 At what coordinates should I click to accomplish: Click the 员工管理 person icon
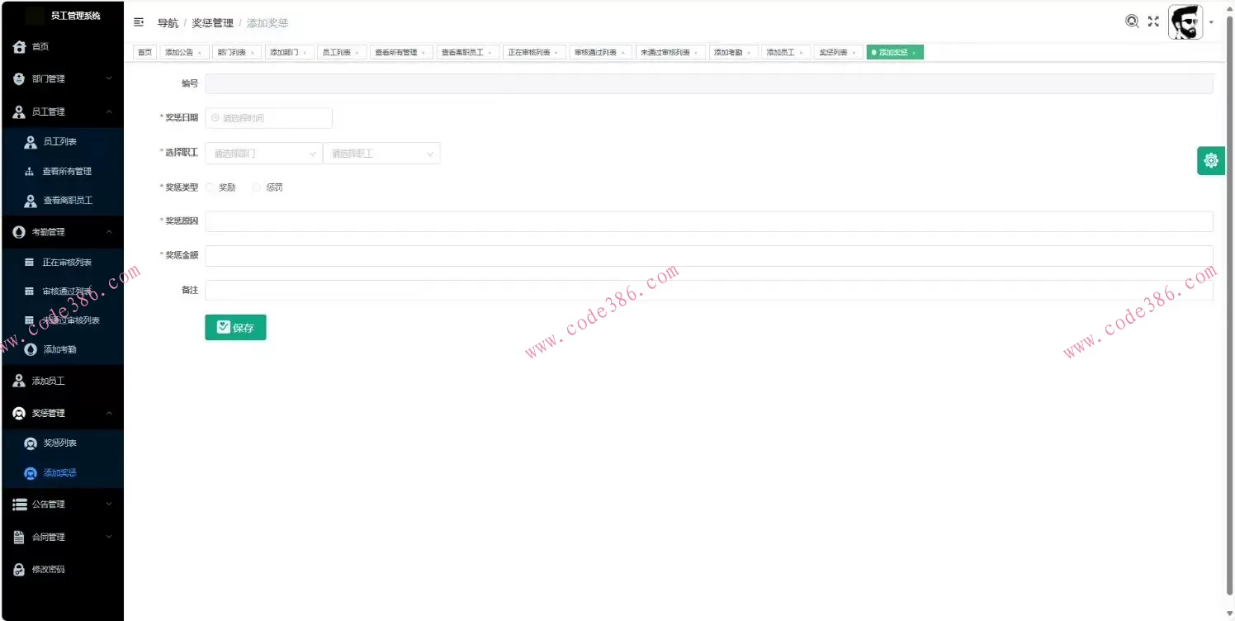pyautogui.click(x=20, y=111)
